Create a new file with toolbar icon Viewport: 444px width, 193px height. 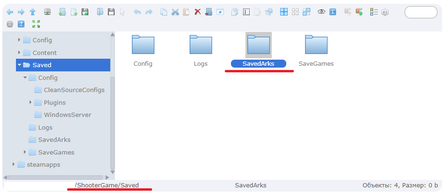pyautogui.click(x=74, y=12)
